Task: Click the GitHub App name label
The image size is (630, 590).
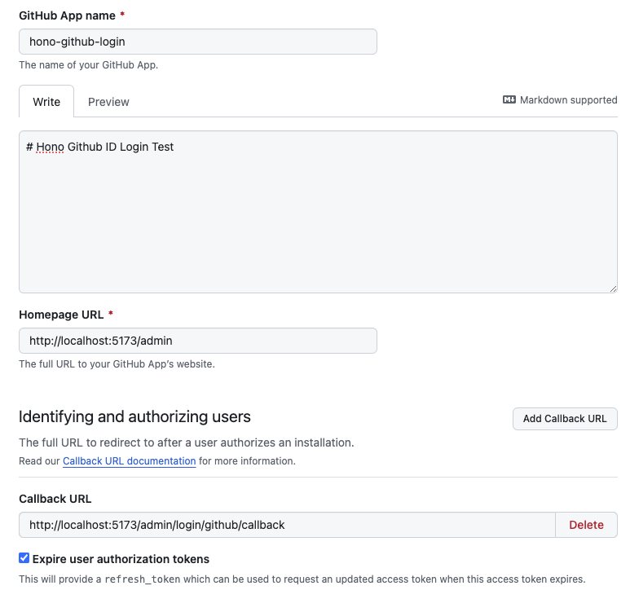Action: pyautogui.click(x=67, y=15)
